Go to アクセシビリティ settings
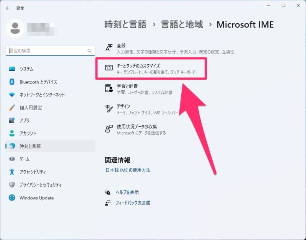306x240 pixels. 50,172
